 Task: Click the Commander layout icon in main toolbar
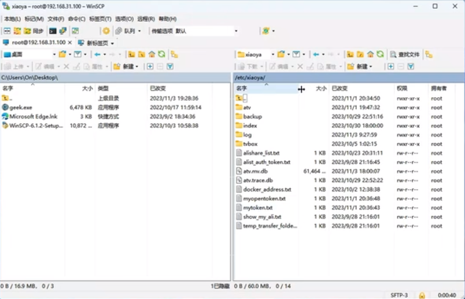[x=7, y=31]
